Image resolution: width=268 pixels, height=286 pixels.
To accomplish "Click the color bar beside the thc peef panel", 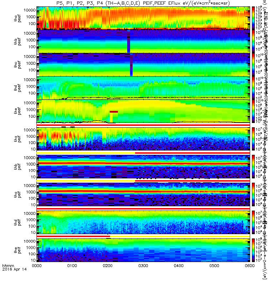I will [253, 65].
